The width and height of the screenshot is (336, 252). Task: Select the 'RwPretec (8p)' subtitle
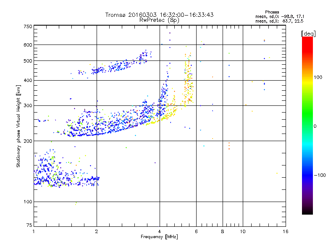tap(159, 20)
